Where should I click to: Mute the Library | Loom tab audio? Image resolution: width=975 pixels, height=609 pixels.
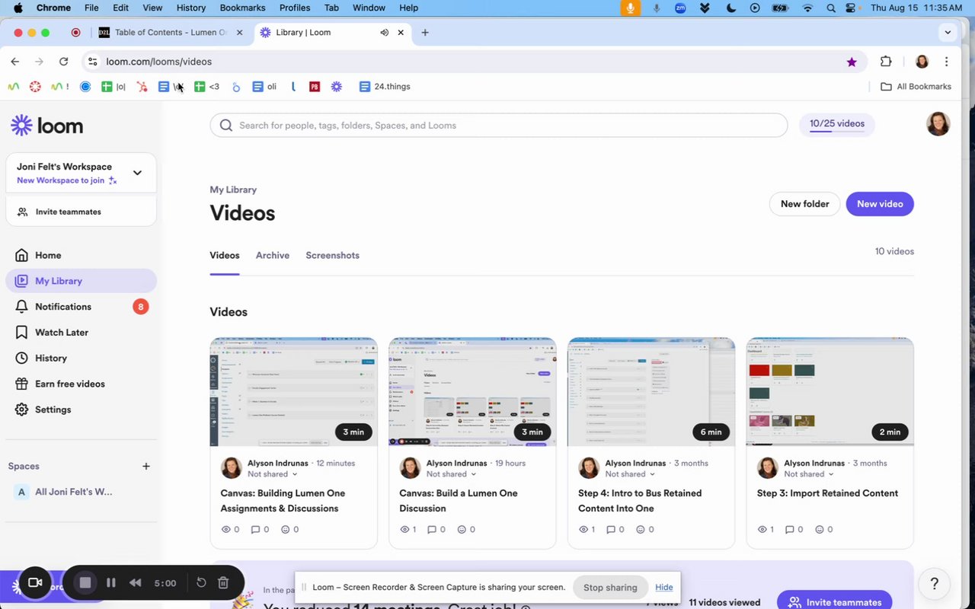click(x=385, y=33)
